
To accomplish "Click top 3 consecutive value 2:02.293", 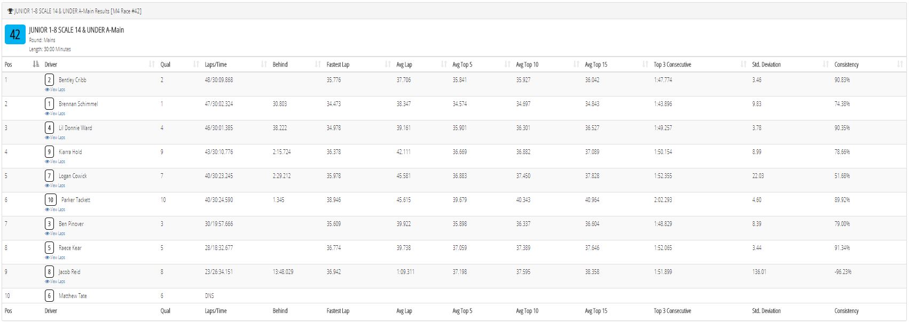I will click(663, 200).
